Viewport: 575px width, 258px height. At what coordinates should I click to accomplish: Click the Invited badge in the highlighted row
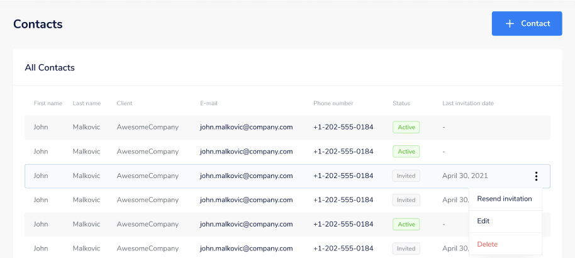coord(406,176)
